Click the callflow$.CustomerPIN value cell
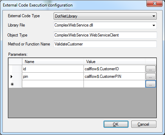This screenshot has width=165, height=135. 114,76
